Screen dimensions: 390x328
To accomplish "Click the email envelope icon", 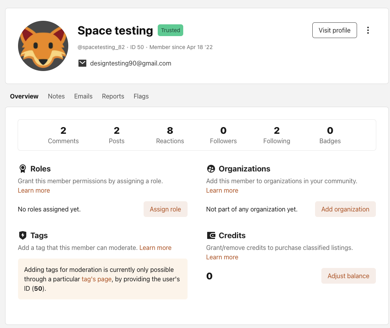I will (82, 63).
